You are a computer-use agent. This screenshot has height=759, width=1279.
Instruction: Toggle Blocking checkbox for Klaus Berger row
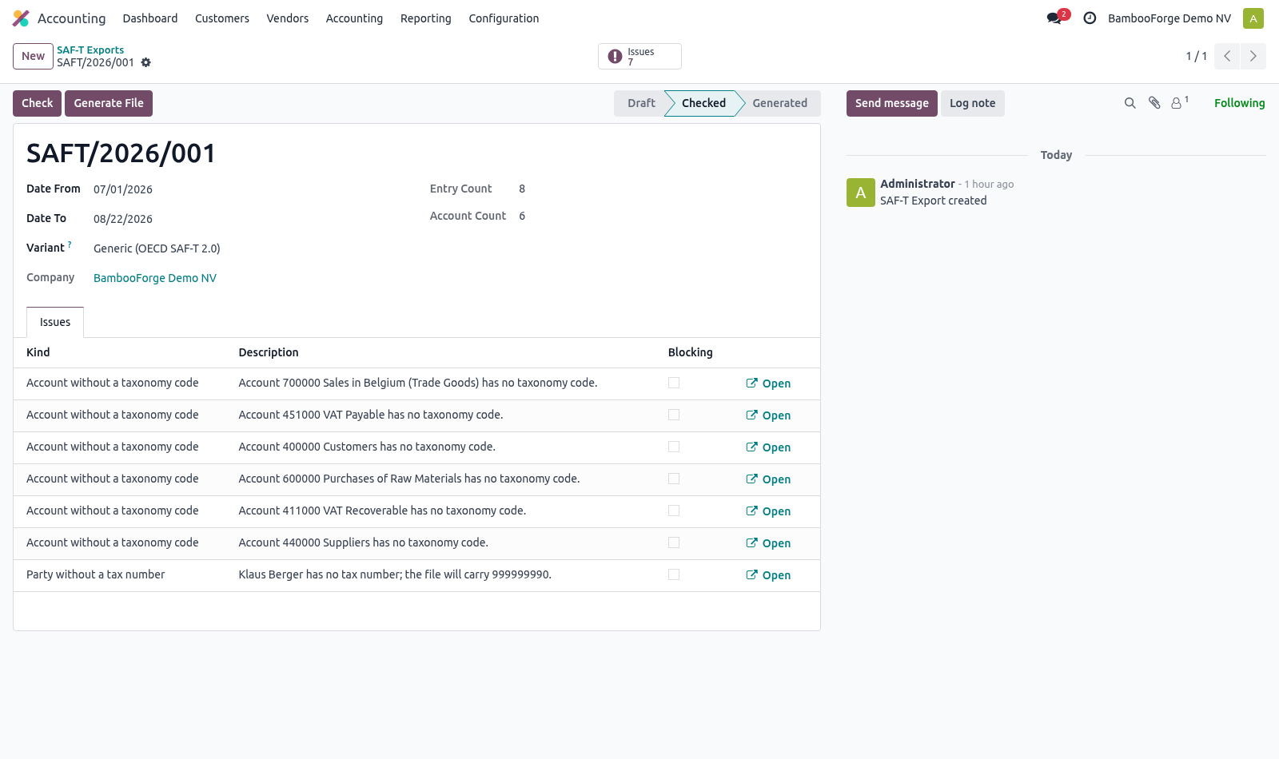click(674, 574)
